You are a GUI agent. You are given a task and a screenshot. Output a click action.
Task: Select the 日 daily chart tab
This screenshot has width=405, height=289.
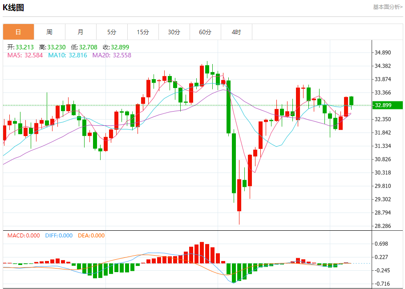18,32
